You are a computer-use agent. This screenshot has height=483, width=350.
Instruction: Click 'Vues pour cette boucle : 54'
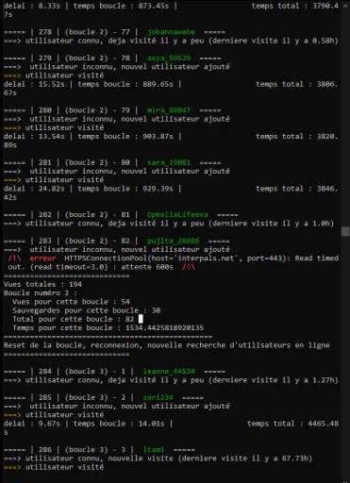tap(71, 302)
